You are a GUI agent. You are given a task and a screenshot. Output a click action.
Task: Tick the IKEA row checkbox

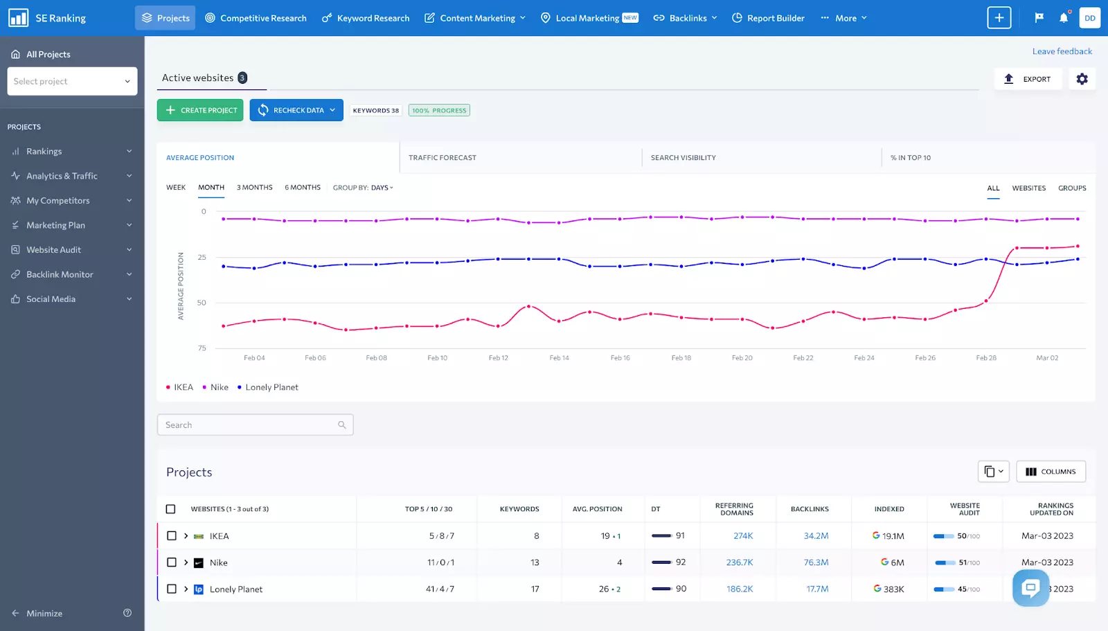172,535
